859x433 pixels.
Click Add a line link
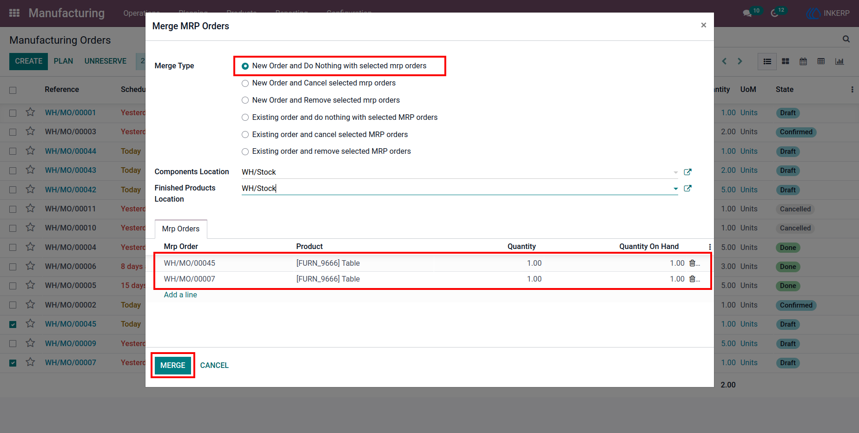(180, 295)
